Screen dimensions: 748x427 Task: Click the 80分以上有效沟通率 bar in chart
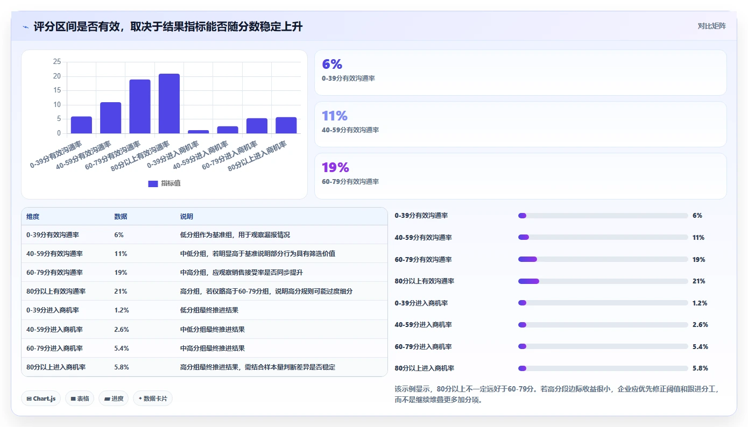click(x=169, y=103)
